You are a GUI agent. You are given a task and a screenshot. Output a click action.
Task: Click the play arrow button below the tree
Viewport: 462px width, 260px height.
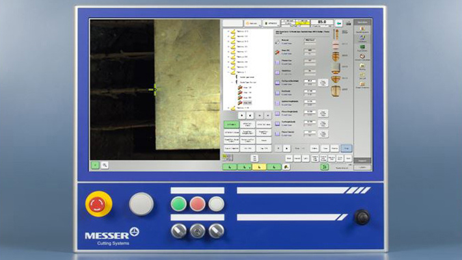point(241,116)
